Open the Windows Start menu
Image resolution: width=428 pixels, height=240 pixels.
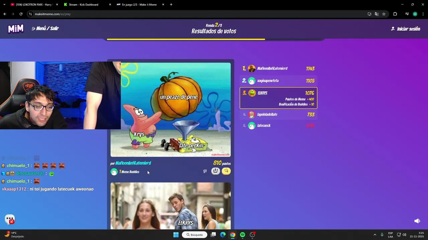click(176, 235)
